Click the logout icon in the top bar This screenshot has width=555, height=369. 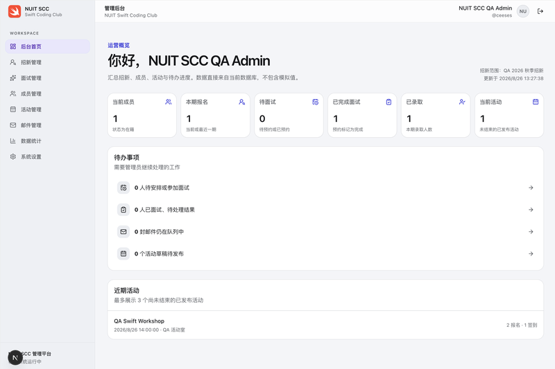pos(540,11)
